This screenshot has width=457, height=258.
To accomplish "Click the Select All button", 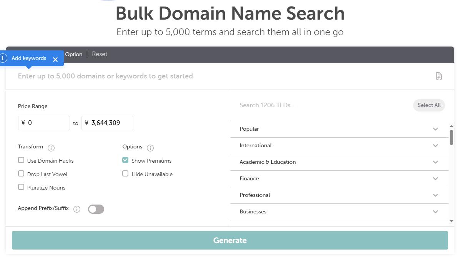I will [429, 105].
